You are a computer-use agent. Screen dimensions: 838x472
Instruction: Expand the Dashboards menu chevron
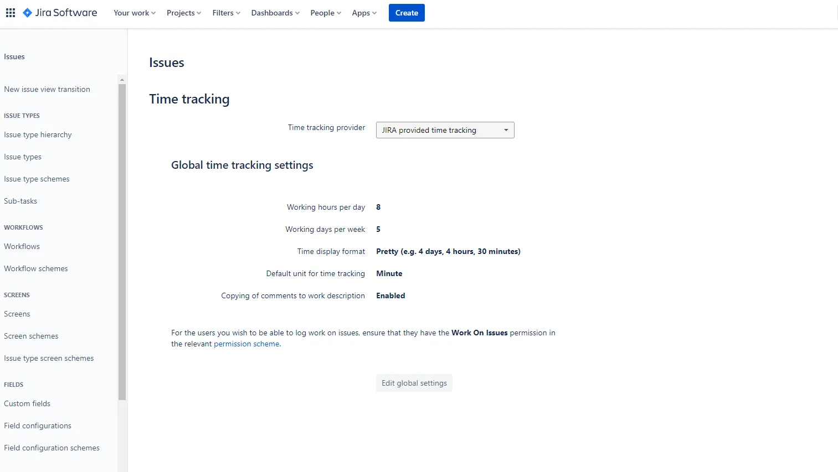(x=297, y=13)
